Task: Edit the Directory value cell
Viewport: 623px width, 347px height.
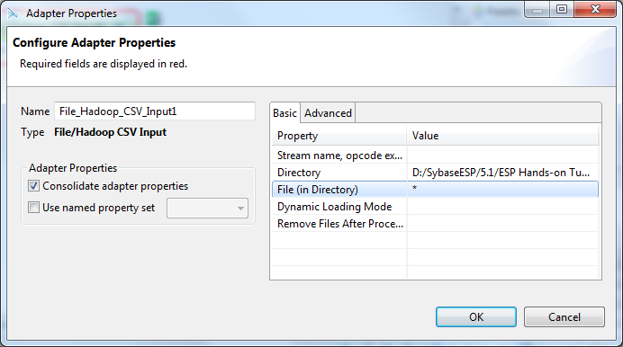Action: 502,173
